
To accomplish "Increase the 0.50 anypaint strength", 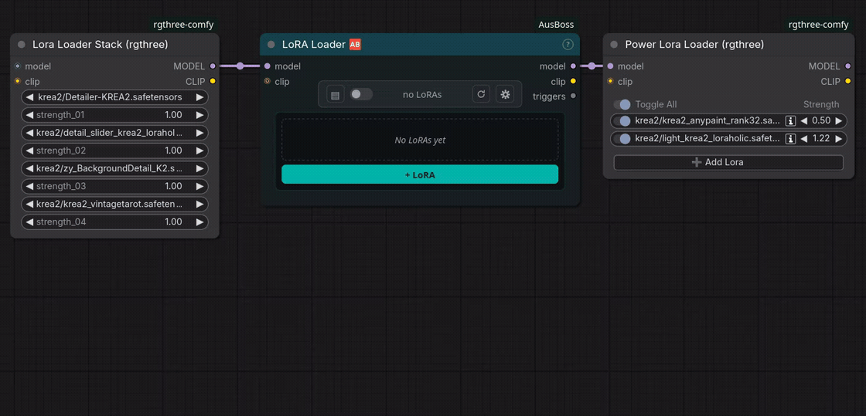I will pos(838,121).
